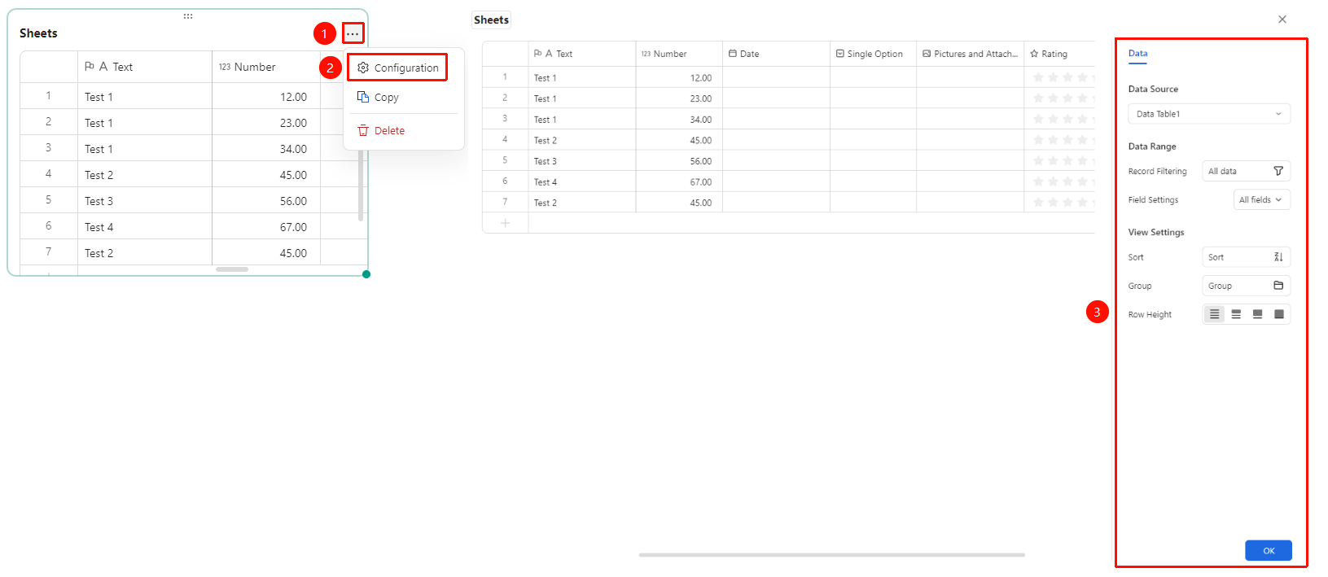
Task: Open the Data Source dropdown
Action: (1209, 114)
